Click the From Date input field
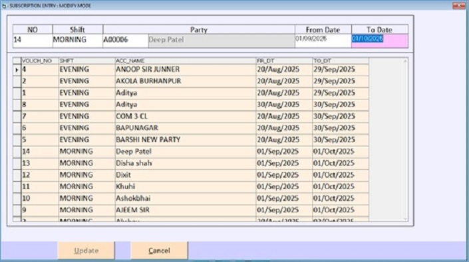Viewport: 469px width, 262px height. tap(323, 41)
